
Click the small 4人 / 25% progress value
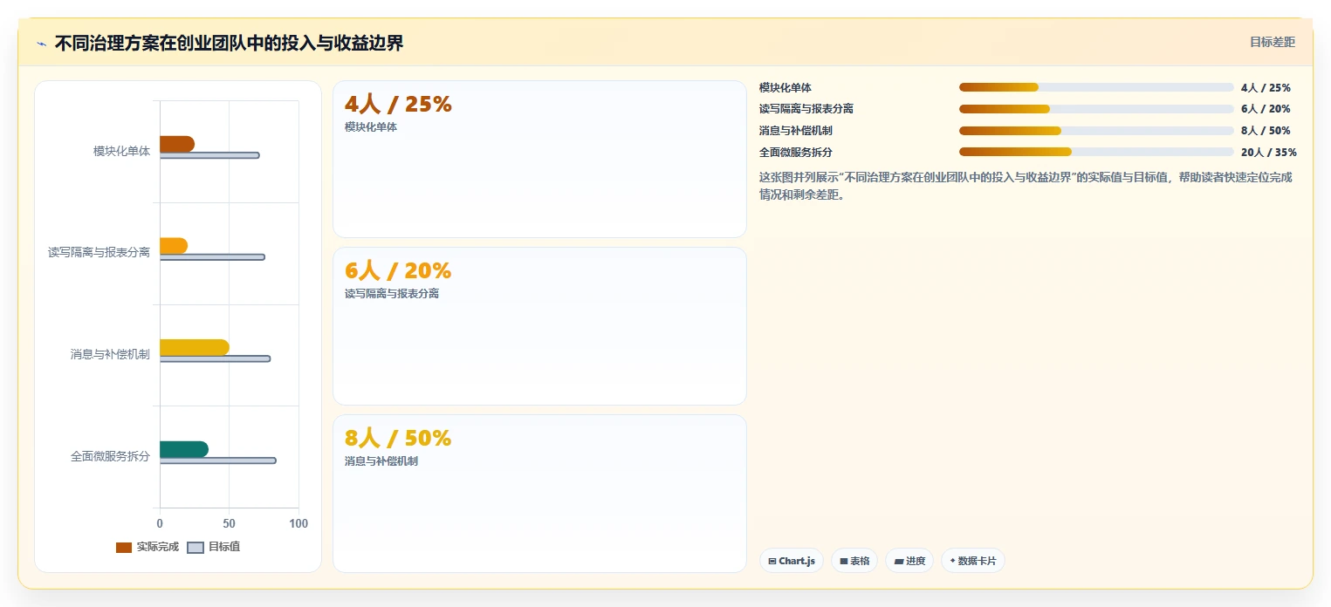[1266, 87]
